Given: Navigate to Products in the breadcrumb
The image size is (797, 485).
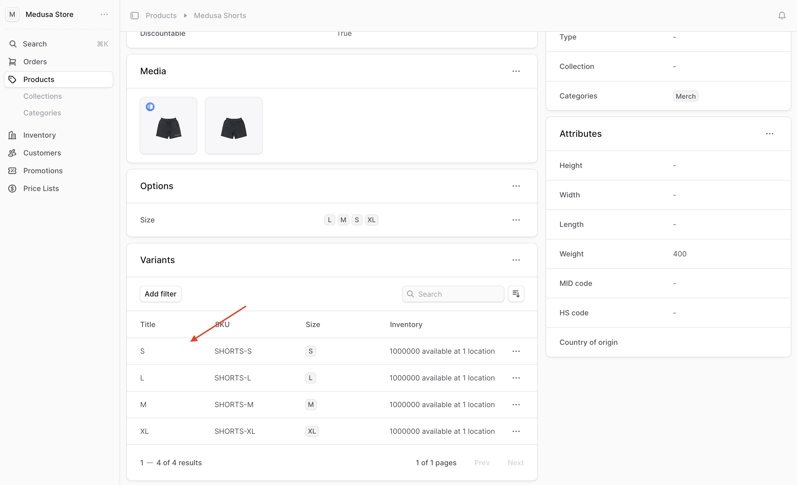Looking at the screenshot, I should coord(161,15).
